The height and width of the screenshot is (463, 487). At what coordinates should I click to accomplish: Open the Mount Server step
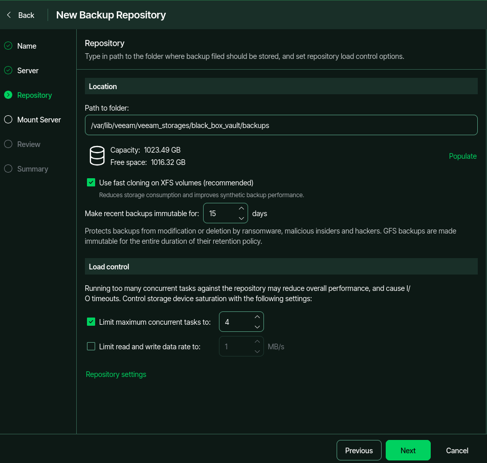point(39,120)
